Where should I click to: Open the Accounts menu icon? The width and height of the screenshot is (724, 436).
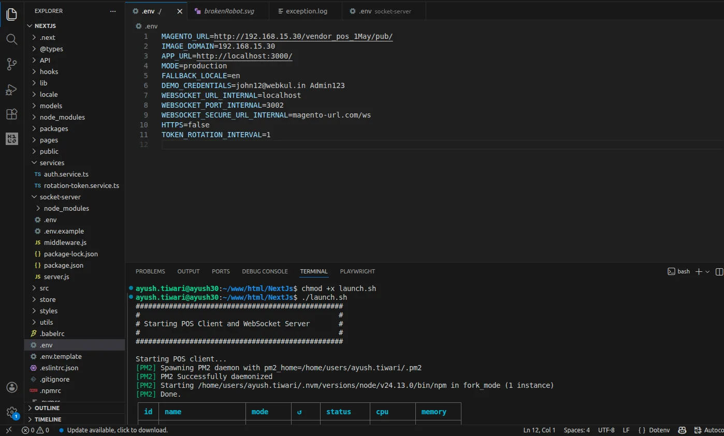(x=11, y=387)
